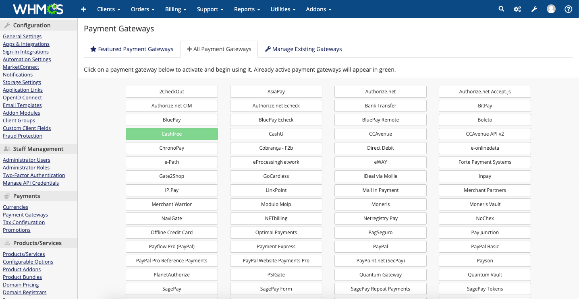Image resolution: width=579 pixels, height=299 pixels.
Task: Open Administrator Users link
Action: tap(27, 160)
